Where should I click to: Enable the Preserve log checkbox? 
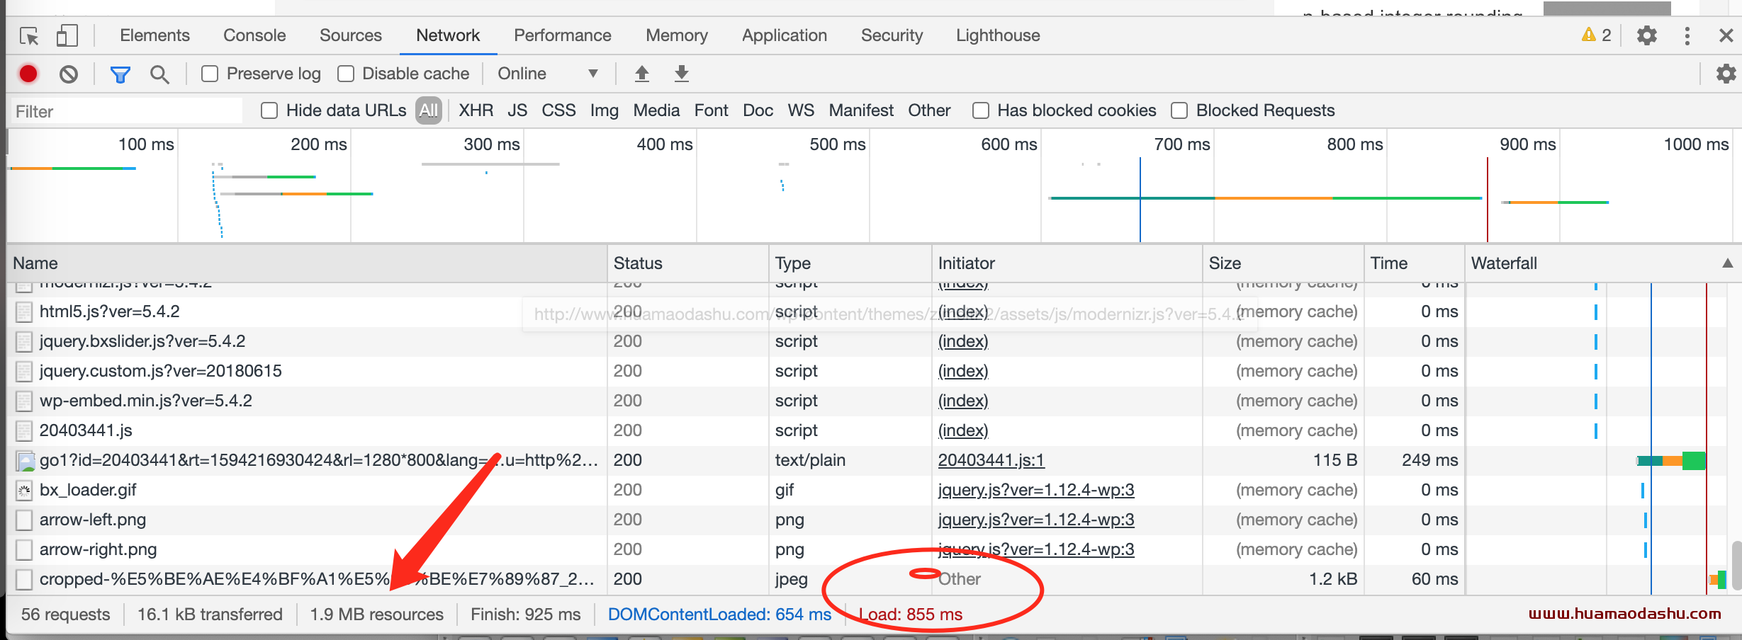pos(210,74)
